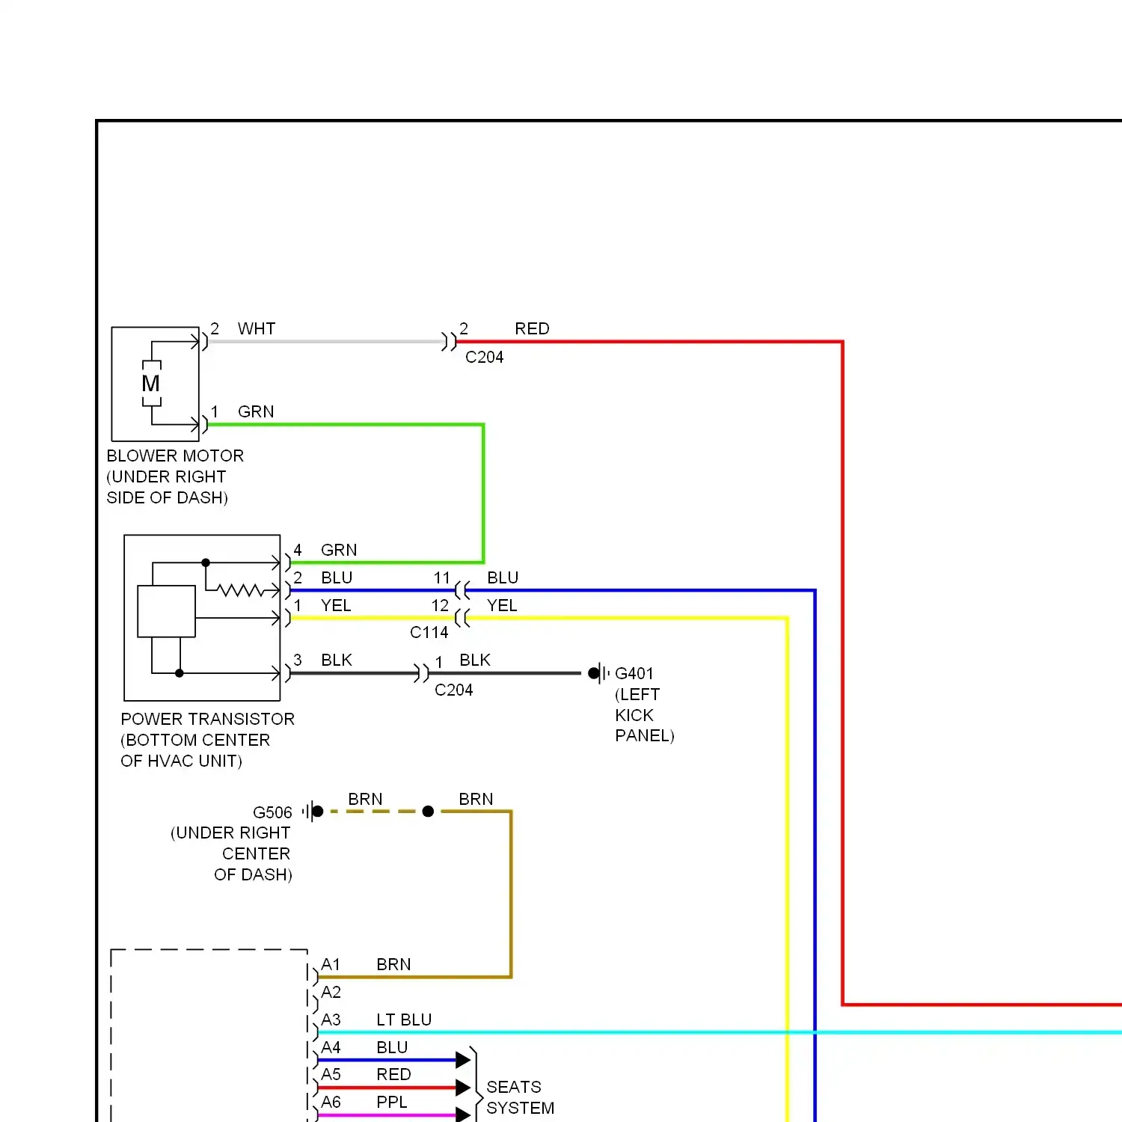This screenshot has height=1122, width=1122.
Task: Click the power transistor resistor symbol
Action: tap(240, 590)
